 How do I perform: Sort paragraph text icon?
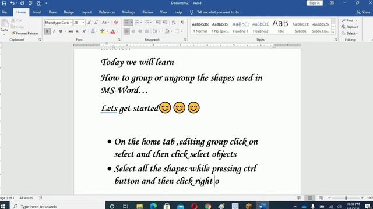(x=174, y=23)
